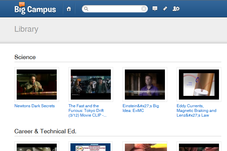Viewport: 227px width, 151px height.
Task: Select the yellow marker video thumbnail
Action: [x=145, y=147]
